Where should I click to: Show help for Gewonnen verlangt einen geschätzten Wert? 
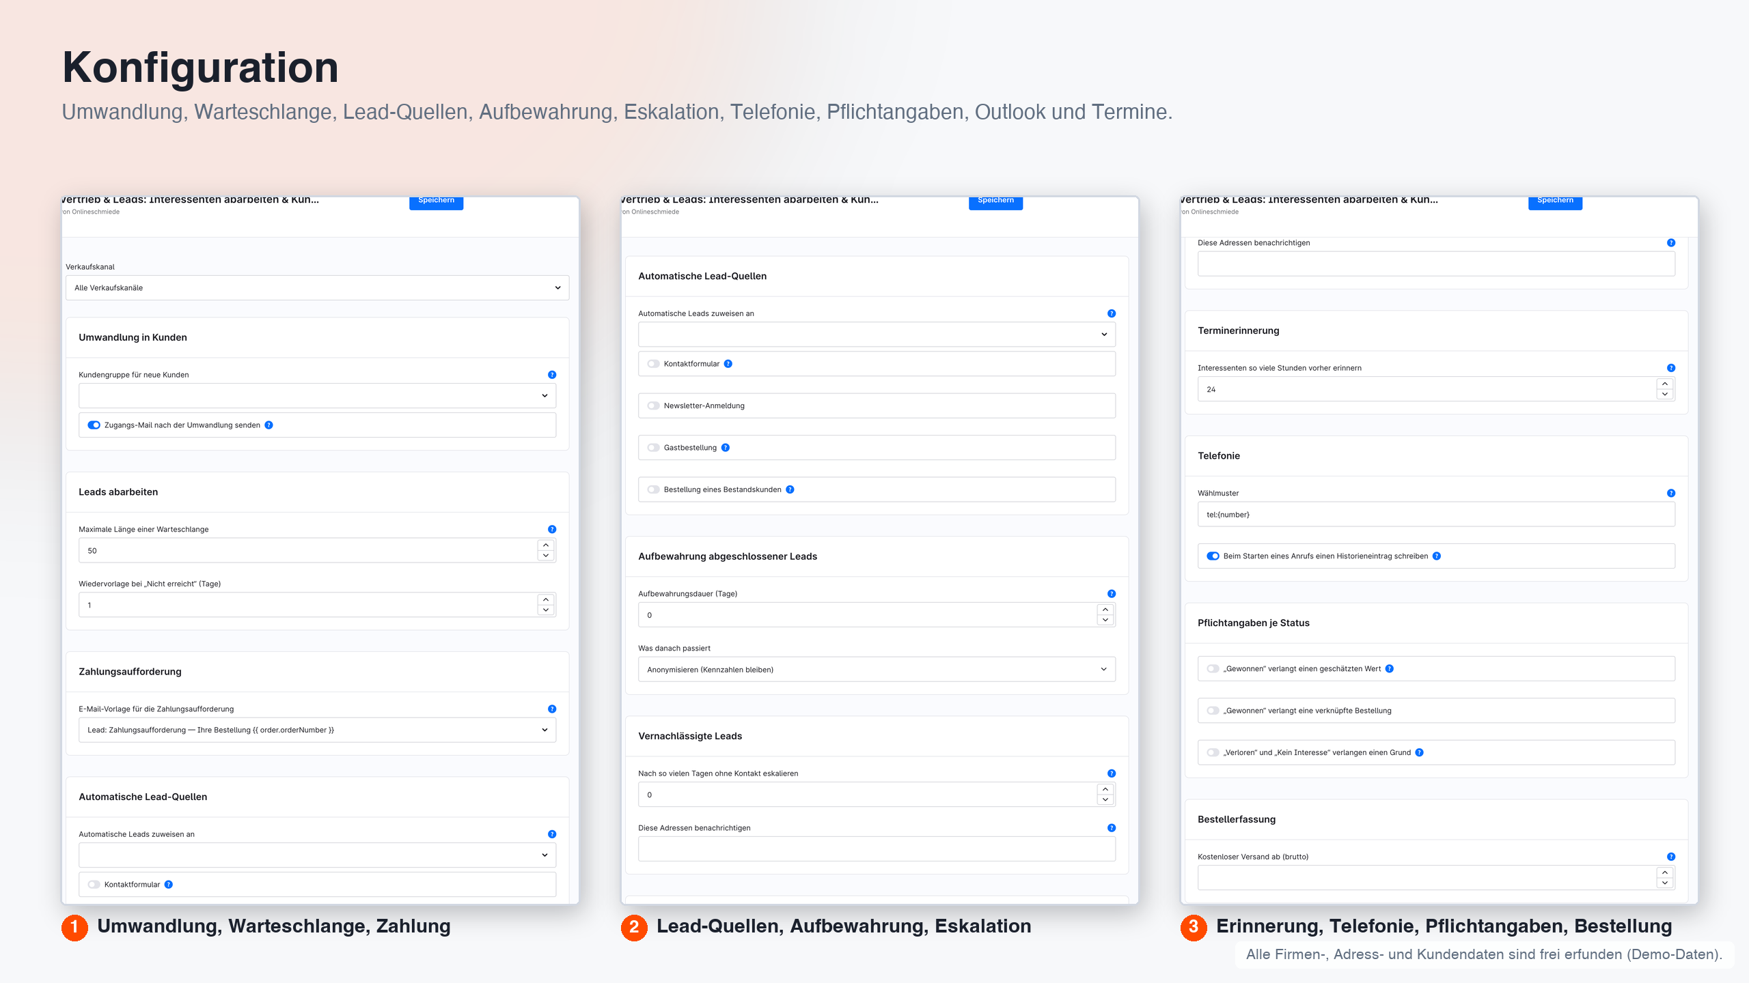[1390, 669]
